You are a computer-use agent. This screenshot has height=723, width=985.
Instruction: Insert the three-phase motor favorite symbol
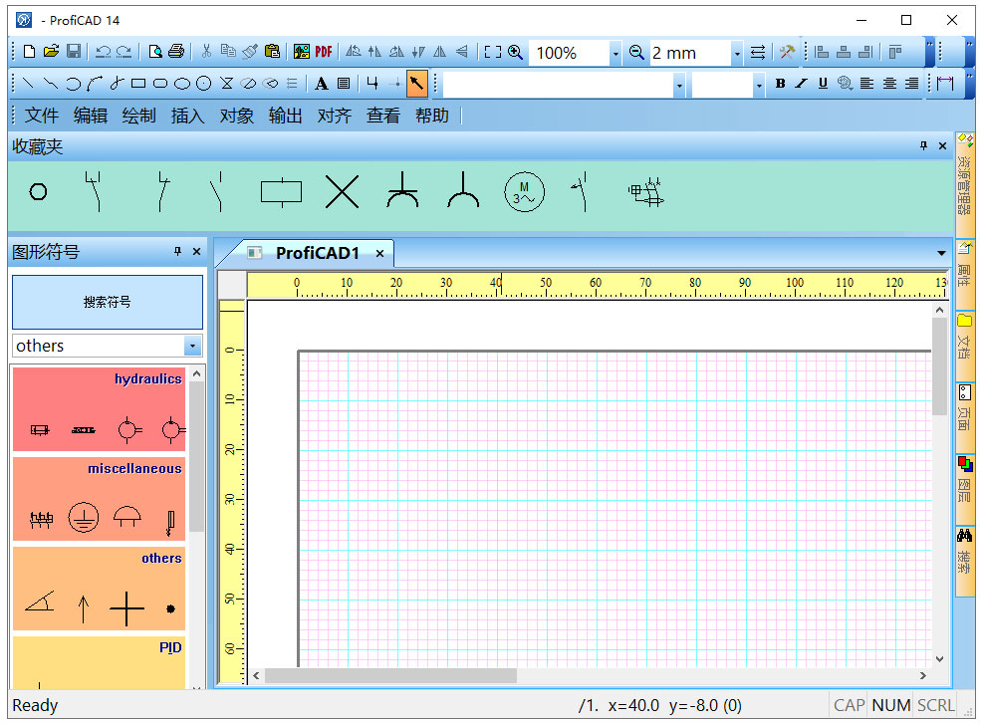[x=525, y=191]
